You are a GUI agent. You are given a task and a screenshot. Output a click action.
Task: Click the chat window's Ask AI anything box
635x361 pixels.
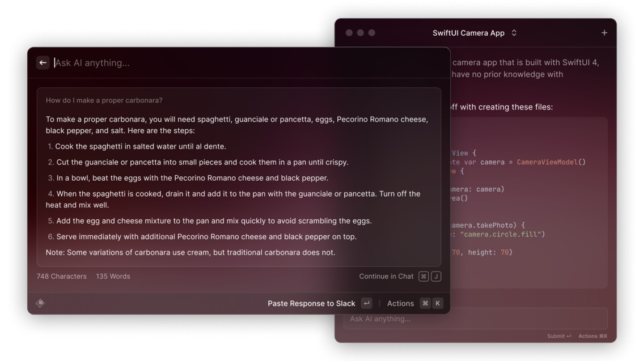pos(475,318)
